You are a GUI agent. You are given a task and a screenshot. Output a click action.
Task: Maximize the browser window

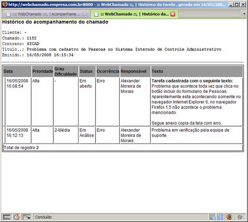point(237,4)
